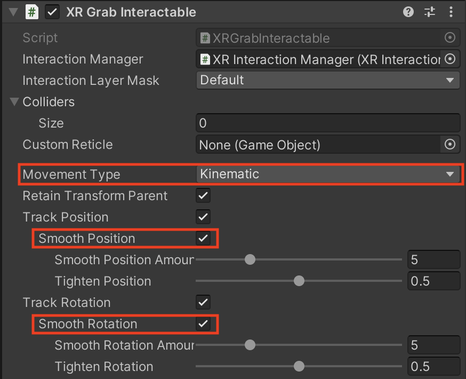Image resolution: width=466 pixels, height=379 pixels.
Task: Click the Tighten Position value field
Action: coord(433,281)
